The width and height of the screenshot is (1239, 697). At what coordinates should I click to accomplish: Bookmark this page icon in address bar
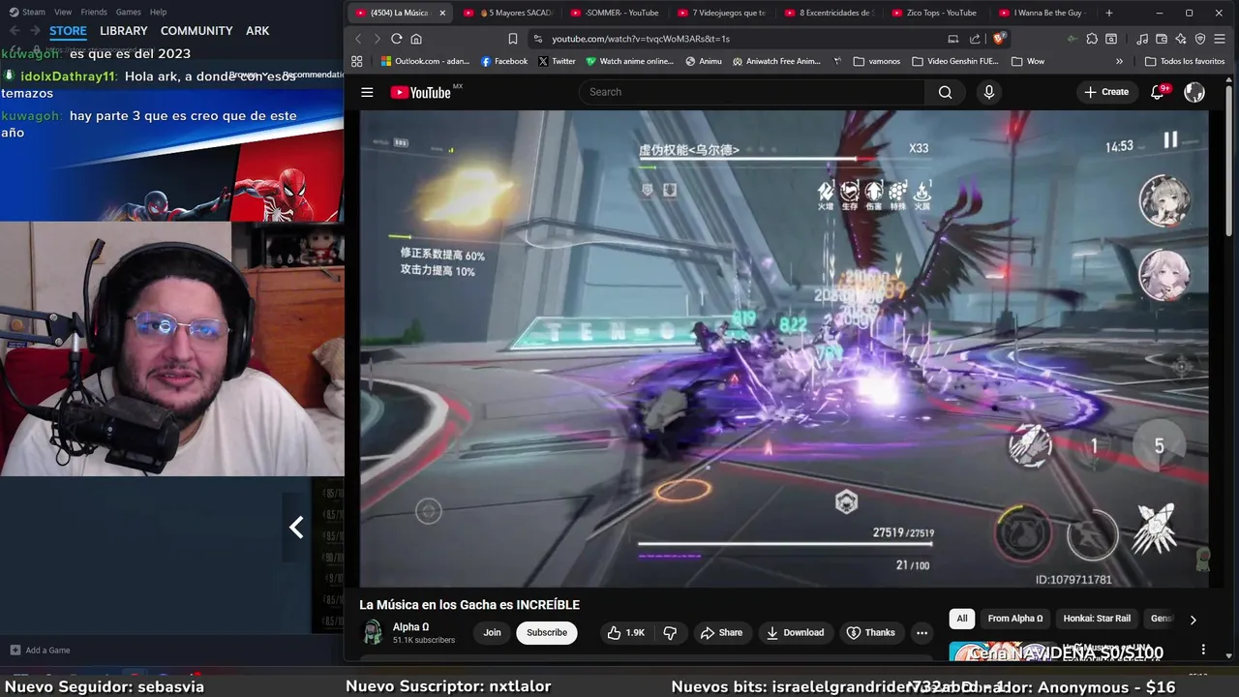pos(513,39)
